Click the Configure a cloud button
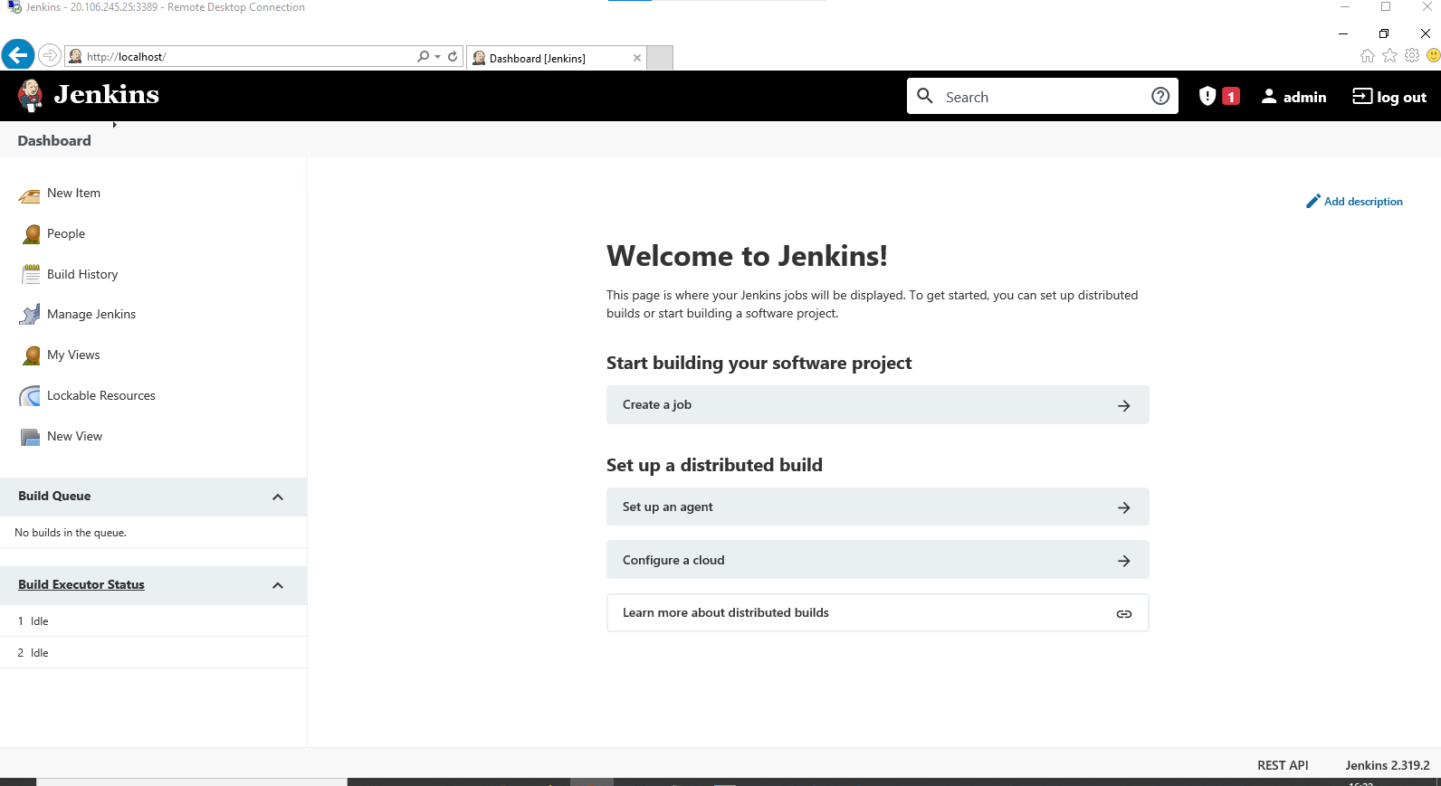 (x=878, y=560)
